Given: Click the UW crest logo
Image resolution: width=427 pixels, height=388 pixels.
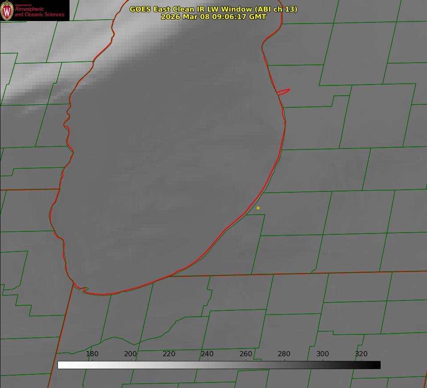Looking at the screenshot, I should coord(7,10).
